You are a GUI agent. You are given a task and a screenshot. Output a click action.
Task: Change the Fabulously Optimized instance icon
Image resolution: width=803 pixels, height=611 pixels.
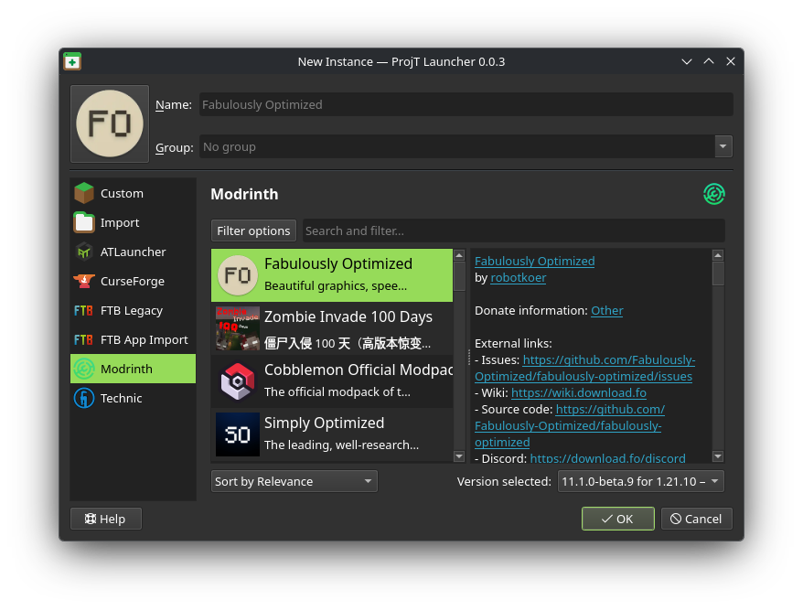pyautogui.click(x=109, y=123)
